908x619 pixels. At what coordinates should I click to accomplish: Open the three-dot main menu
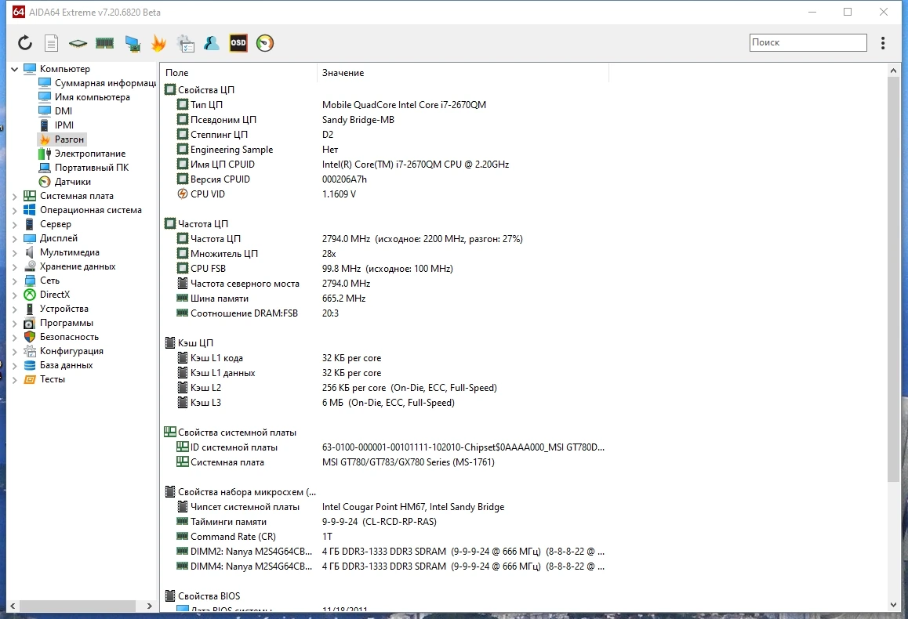883,43
